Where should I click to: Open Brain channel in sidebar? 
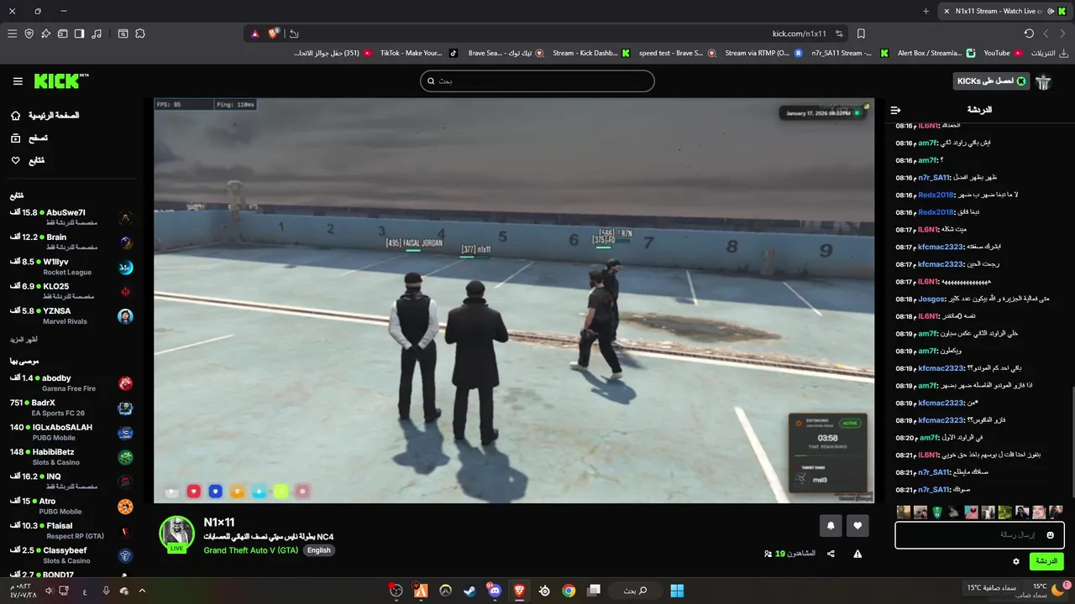click(71, 242)
